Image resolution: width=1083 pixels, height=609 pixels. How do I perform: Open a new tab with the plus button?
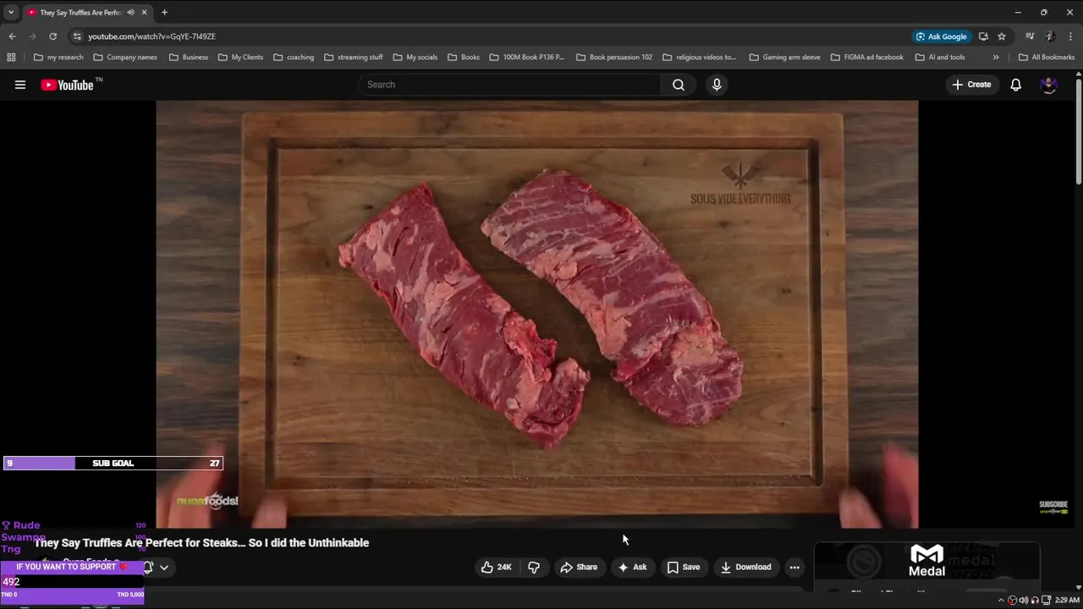pos(164,13)
